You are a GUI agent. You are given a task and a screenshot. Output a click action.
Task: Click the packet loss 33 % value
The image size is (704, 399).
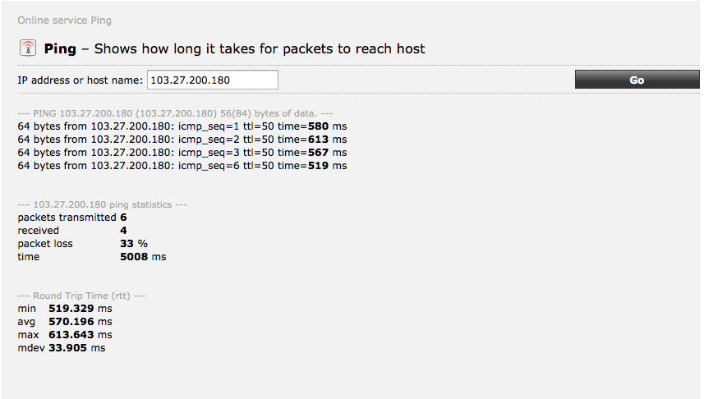pyautogui.click(x=133, y=244)
